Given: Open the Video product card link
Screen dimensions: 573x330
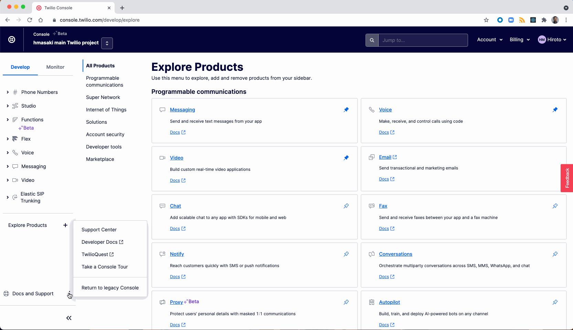Looking at the screenshot, I should pos(177,158).
